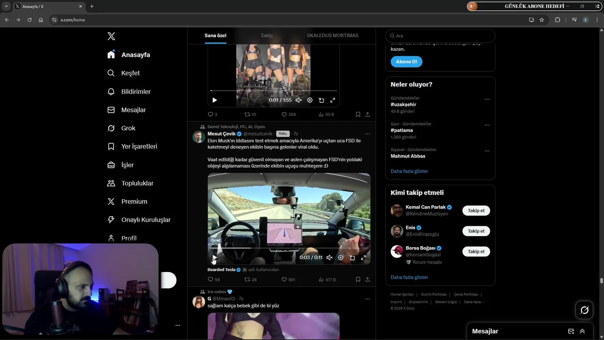Screen dimensions: 604x340
Task: Open Topluluklar communities page
Action: 130,183
